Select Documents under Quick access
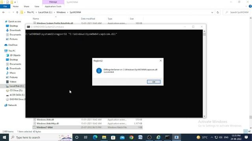This screenshot has width=252, height=141. (15, 35)
